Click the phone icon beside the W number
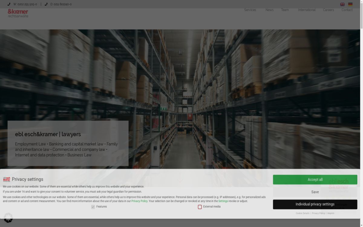Screen dimensions: 363x227 pos(8,4)
